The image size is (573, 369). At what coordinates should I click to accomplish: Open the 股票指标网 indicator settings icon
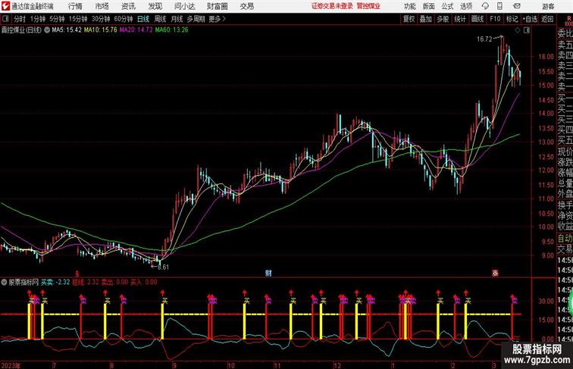(4, 283)
